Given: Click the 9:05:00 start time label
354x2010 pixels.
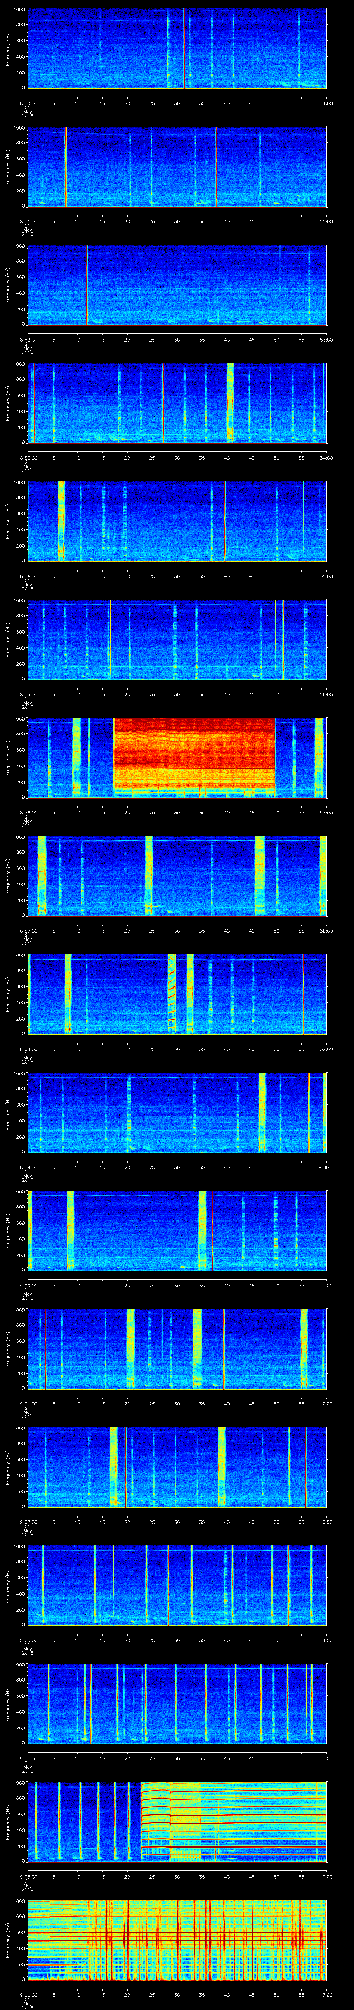Looking at the screenshot, I should [29, 1877].
